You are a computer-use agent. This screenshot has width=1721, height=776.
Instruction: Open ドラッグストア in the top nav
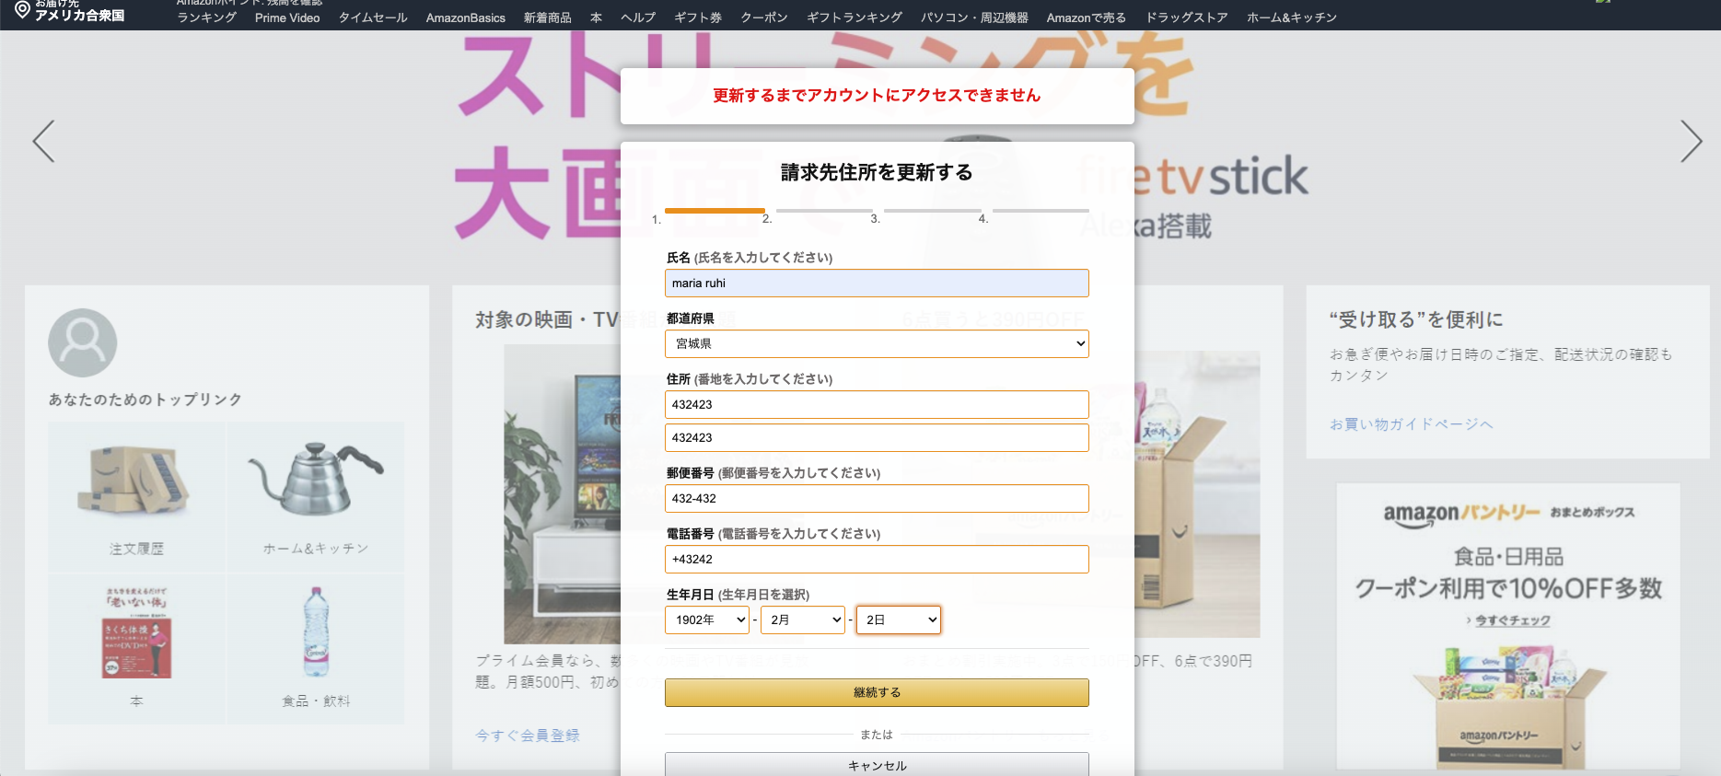pos(1186,17)
